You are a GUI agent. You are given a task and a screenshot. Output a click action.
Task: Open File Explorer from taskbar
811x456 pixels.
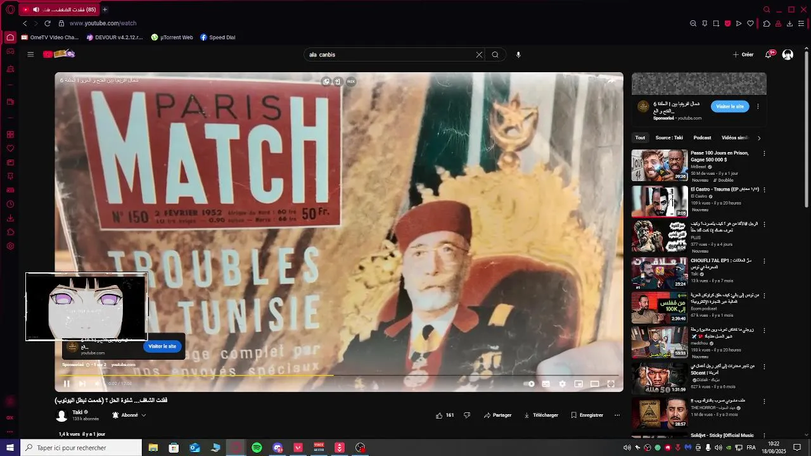[153, 448]
